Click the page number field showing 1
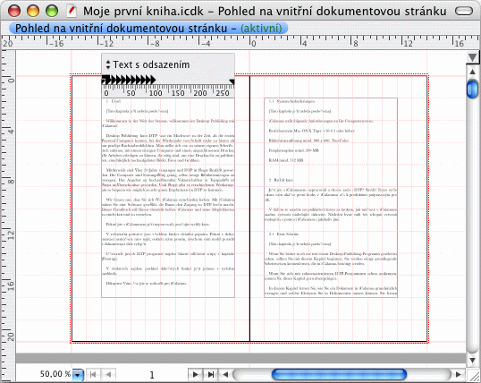This screenshot has height=383, width=481. point(152,375)
